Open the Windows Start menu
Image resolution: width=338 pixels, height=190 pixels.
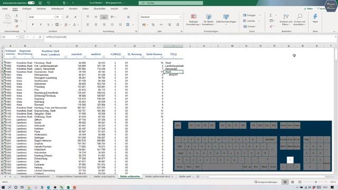pos(3,187)
